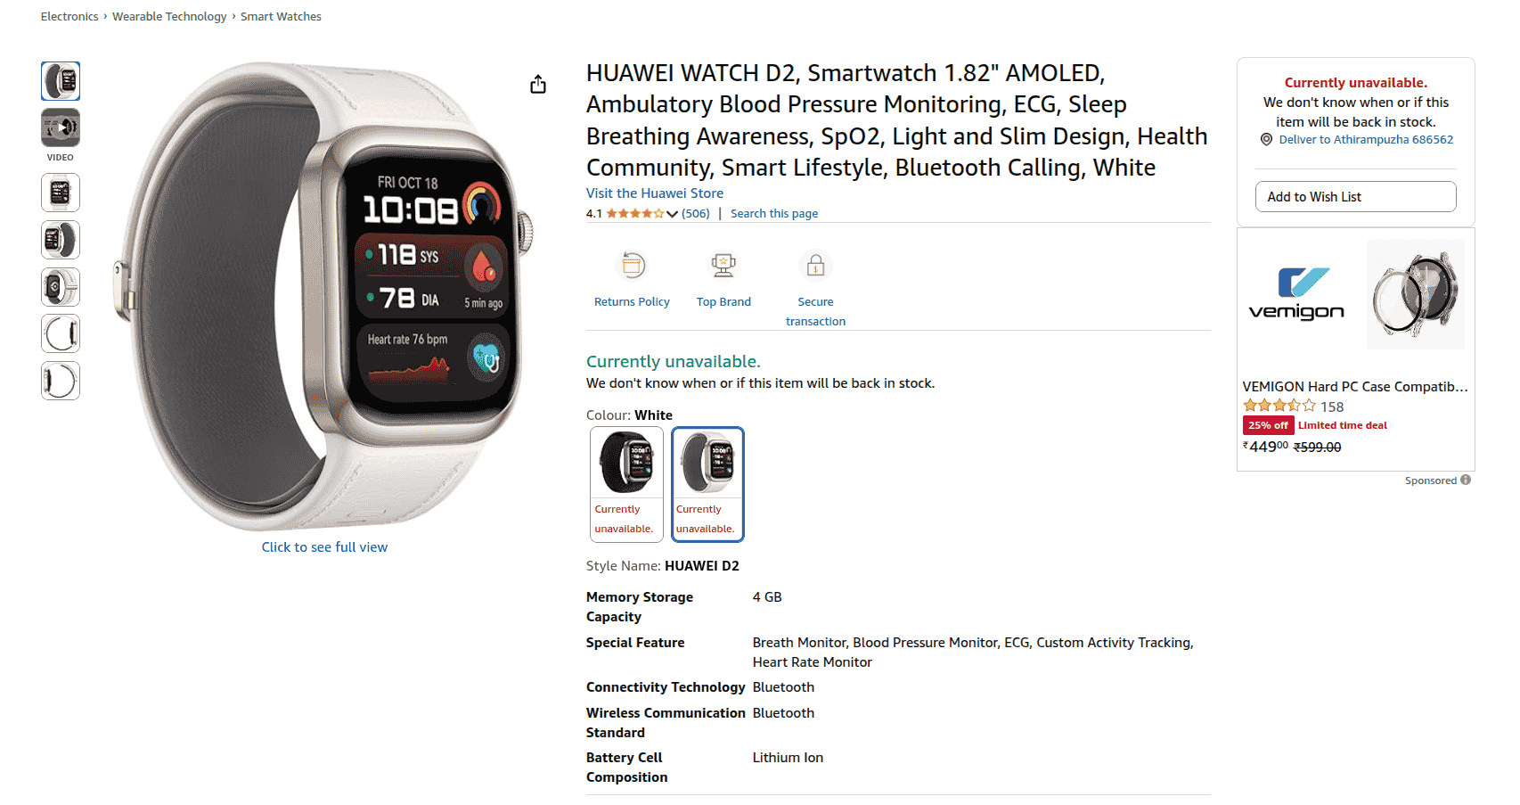Image resolution: width=1520 pixels, height=805 pixels.
Task: Go to Smart Watches breadcrumb
Action: [x=281, y=16]
